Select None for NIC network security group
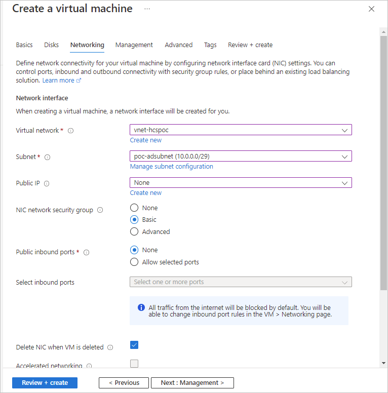This screenshot has height=393, width=388. (x=134, y=208)
